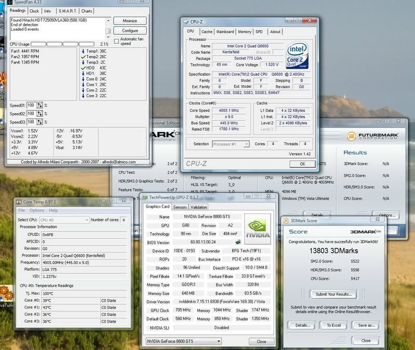This screenshot has width=415, height=350.
Task: Click the GPU Clock 705 MHz value
Action: (183, 310)
